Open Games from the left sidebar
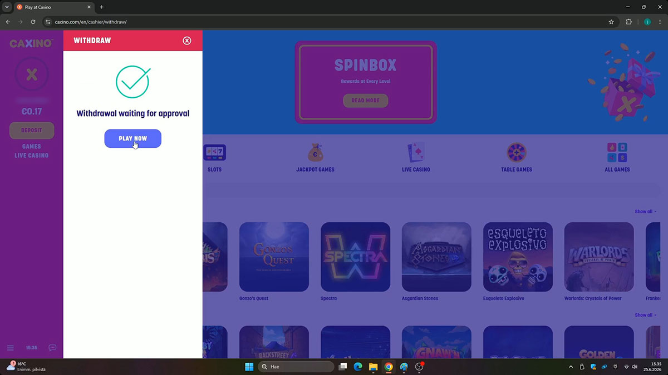The image size is (668, 375). [32, 147]
